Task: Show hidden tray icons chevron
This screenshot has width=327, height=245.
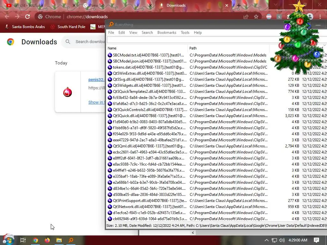Action: click(x=267, y=240)
